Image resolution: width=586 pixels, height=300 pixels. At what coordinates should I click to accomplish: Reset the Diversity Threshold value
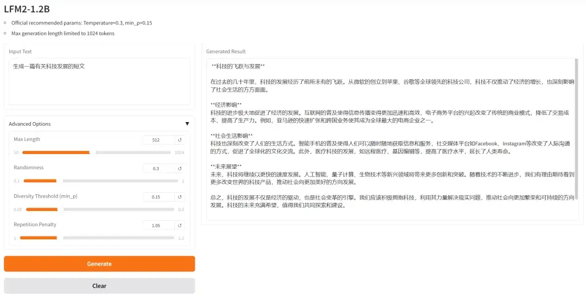[x=180, y=197]
